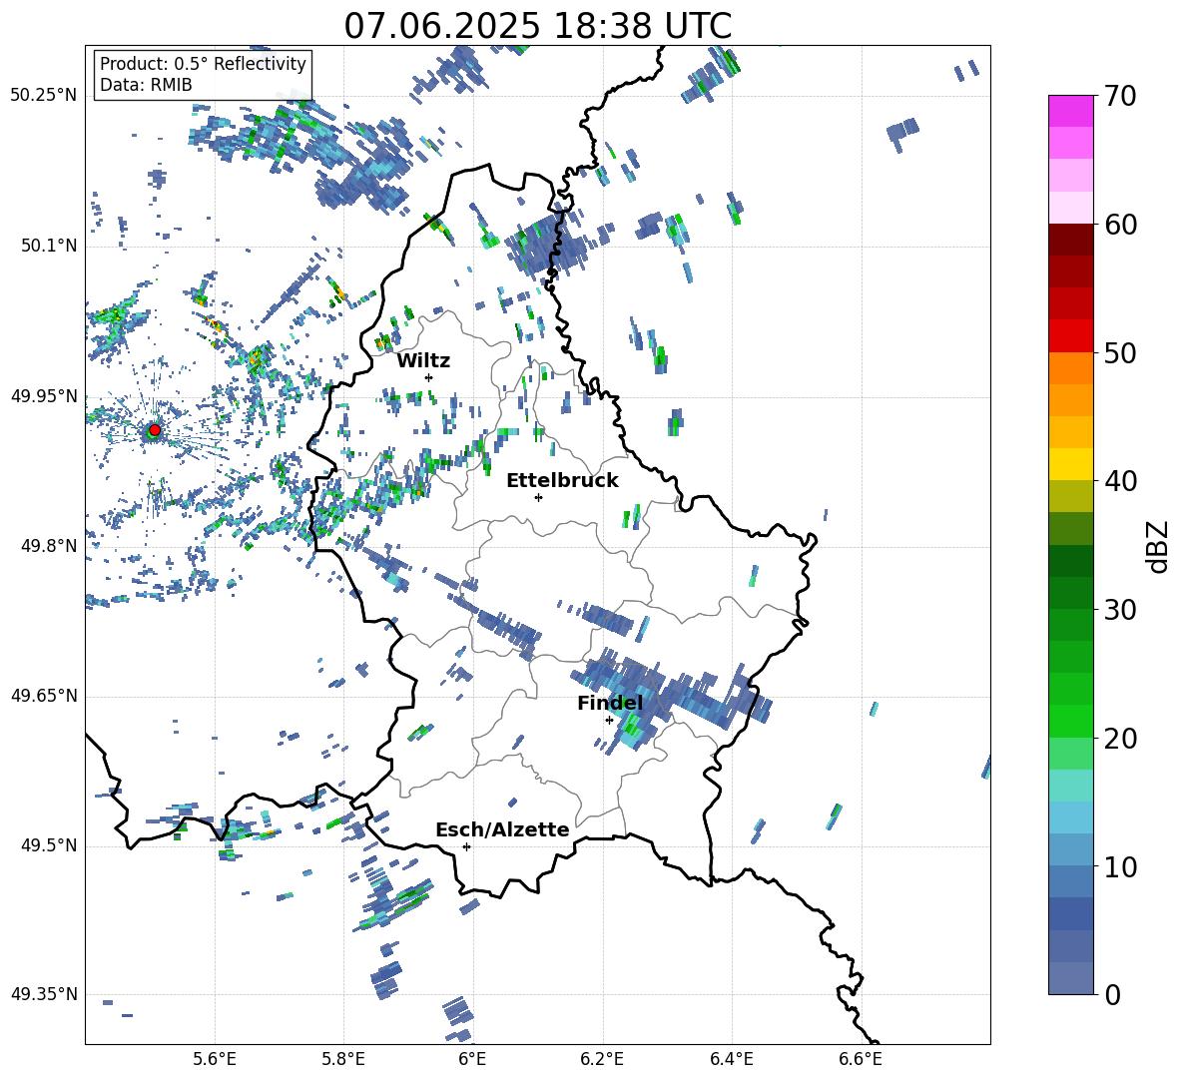Click the 10 tick on colorbar
This screenshot has width=1182, height=1079.
[x=1119, y=866]
